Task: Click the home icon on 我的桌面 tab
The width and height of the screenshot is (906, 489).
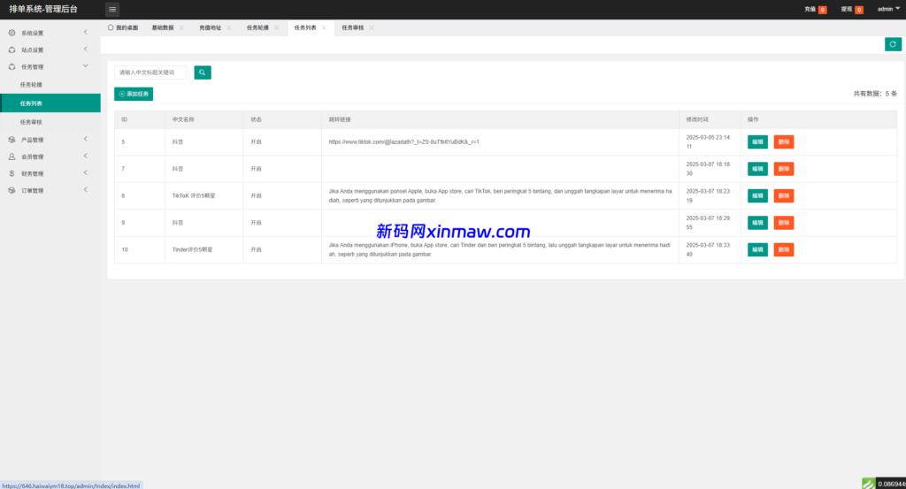Action: (111, 27)
